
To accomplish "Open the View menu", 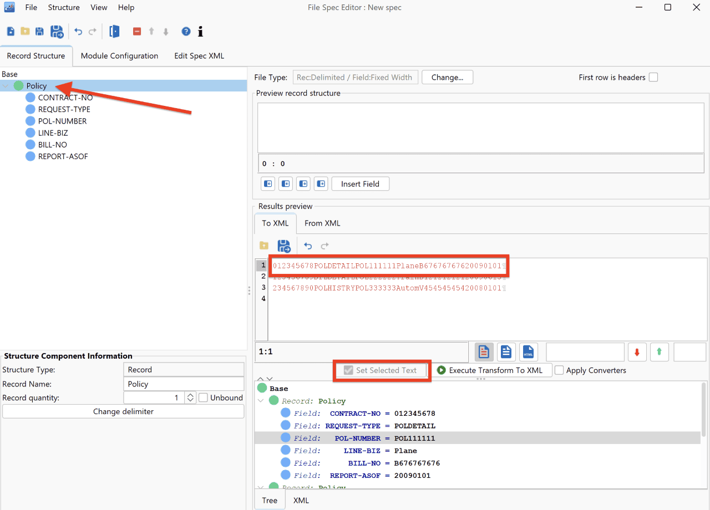I will click(99, 7).
